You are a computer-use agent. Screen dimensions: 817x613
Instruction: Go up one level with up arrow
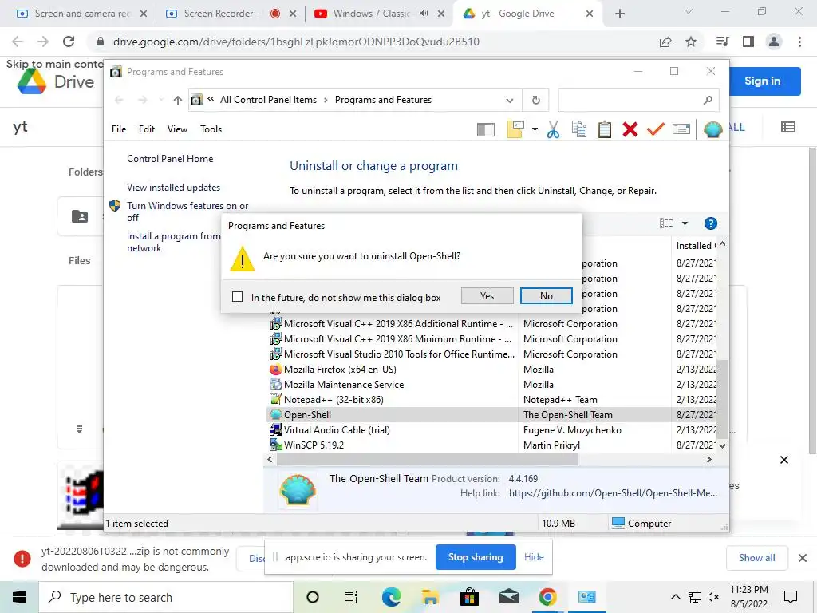coord(178,100)
